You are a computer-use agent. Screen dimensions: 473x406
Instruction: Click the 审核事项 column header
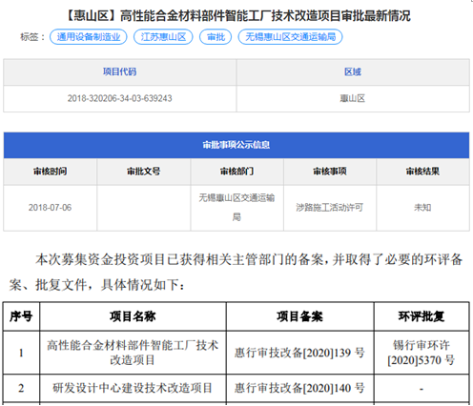330,172
